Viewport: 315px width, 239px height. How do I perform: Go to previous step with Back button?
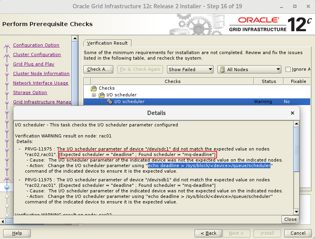208,233
